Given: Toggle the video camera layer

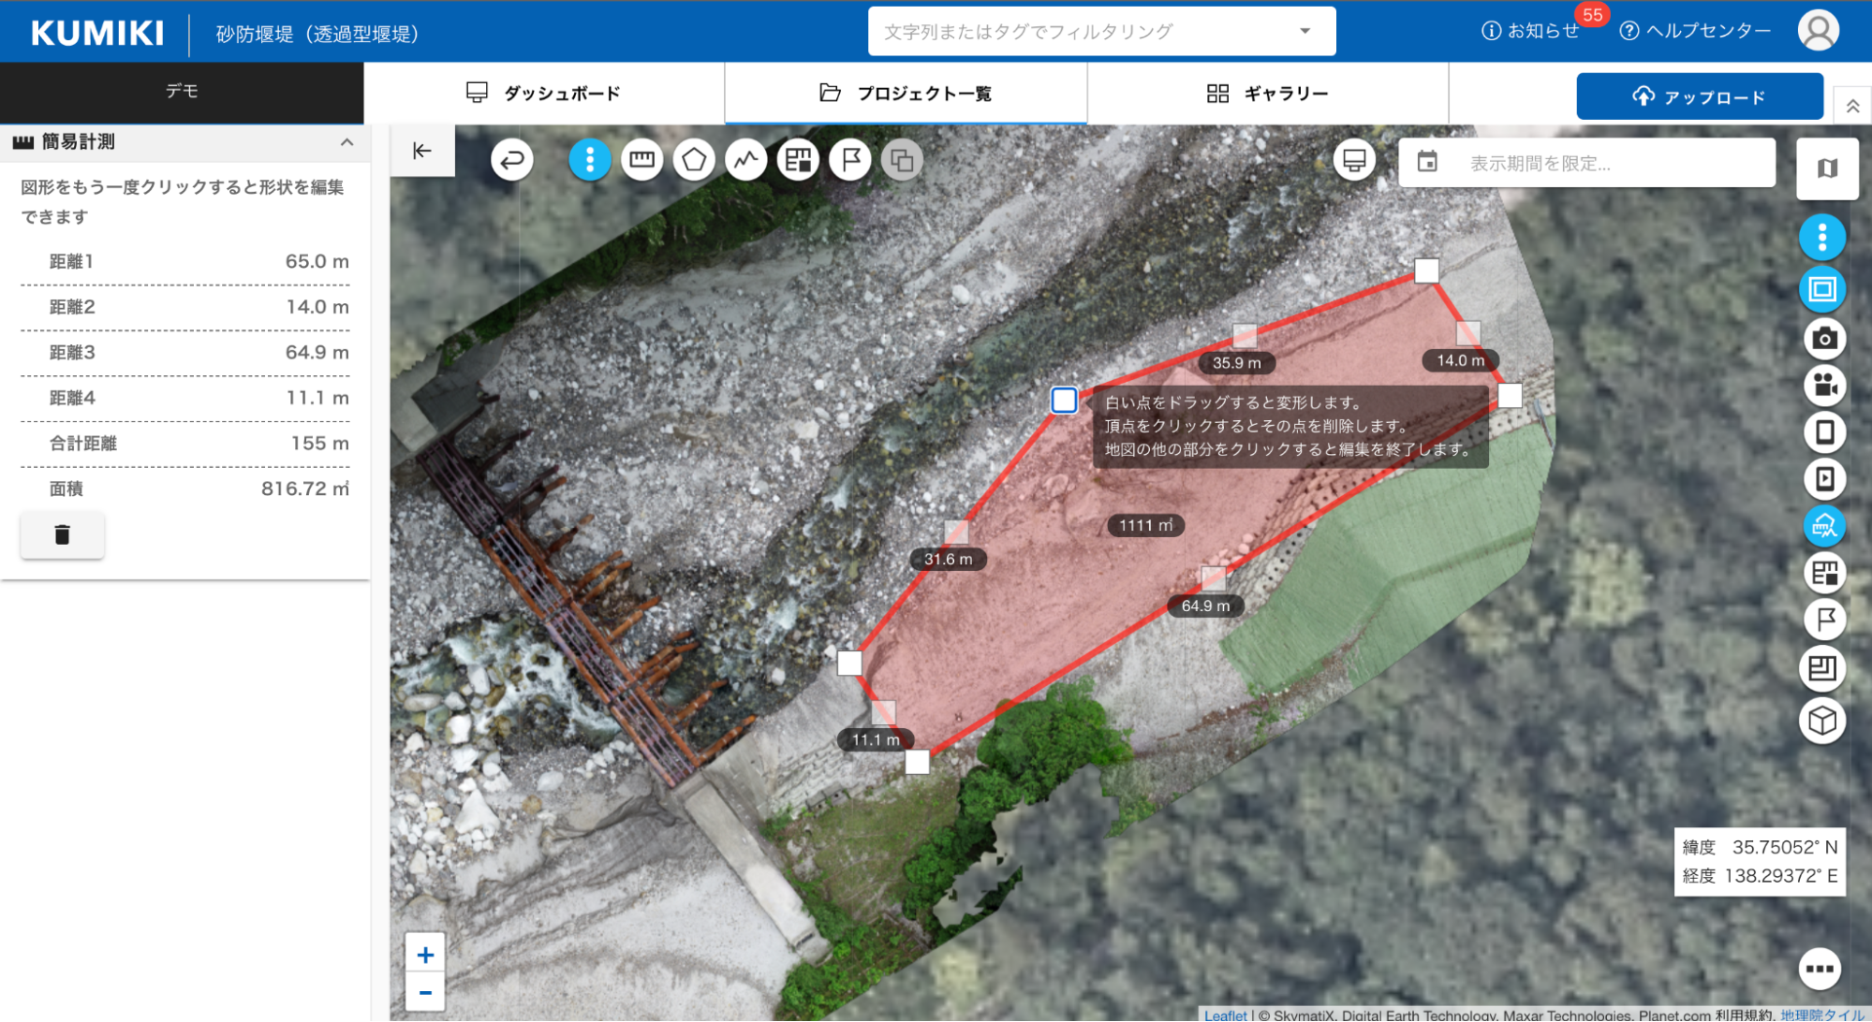Looking at the screenshot, I should tap(1824, 385).
